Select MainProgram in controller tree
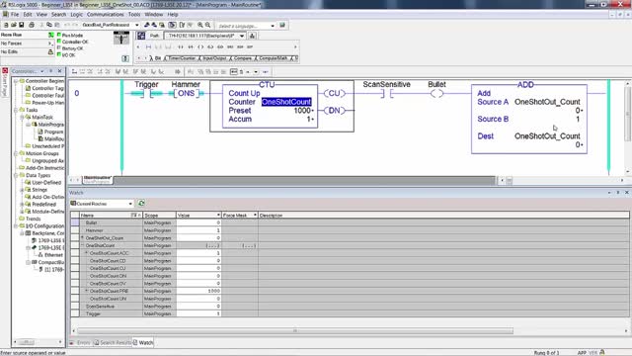This screenshot has width=632, height=356. coord(50,125)
